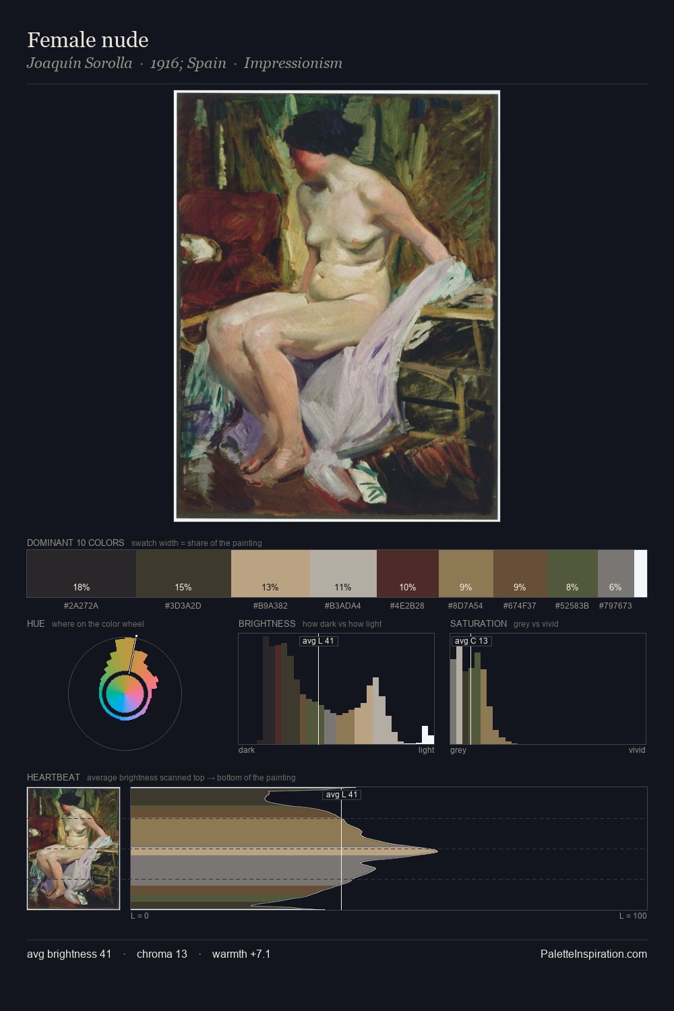Click the 'DOMINANT 10 COLORS' heading

pos(75,543)
